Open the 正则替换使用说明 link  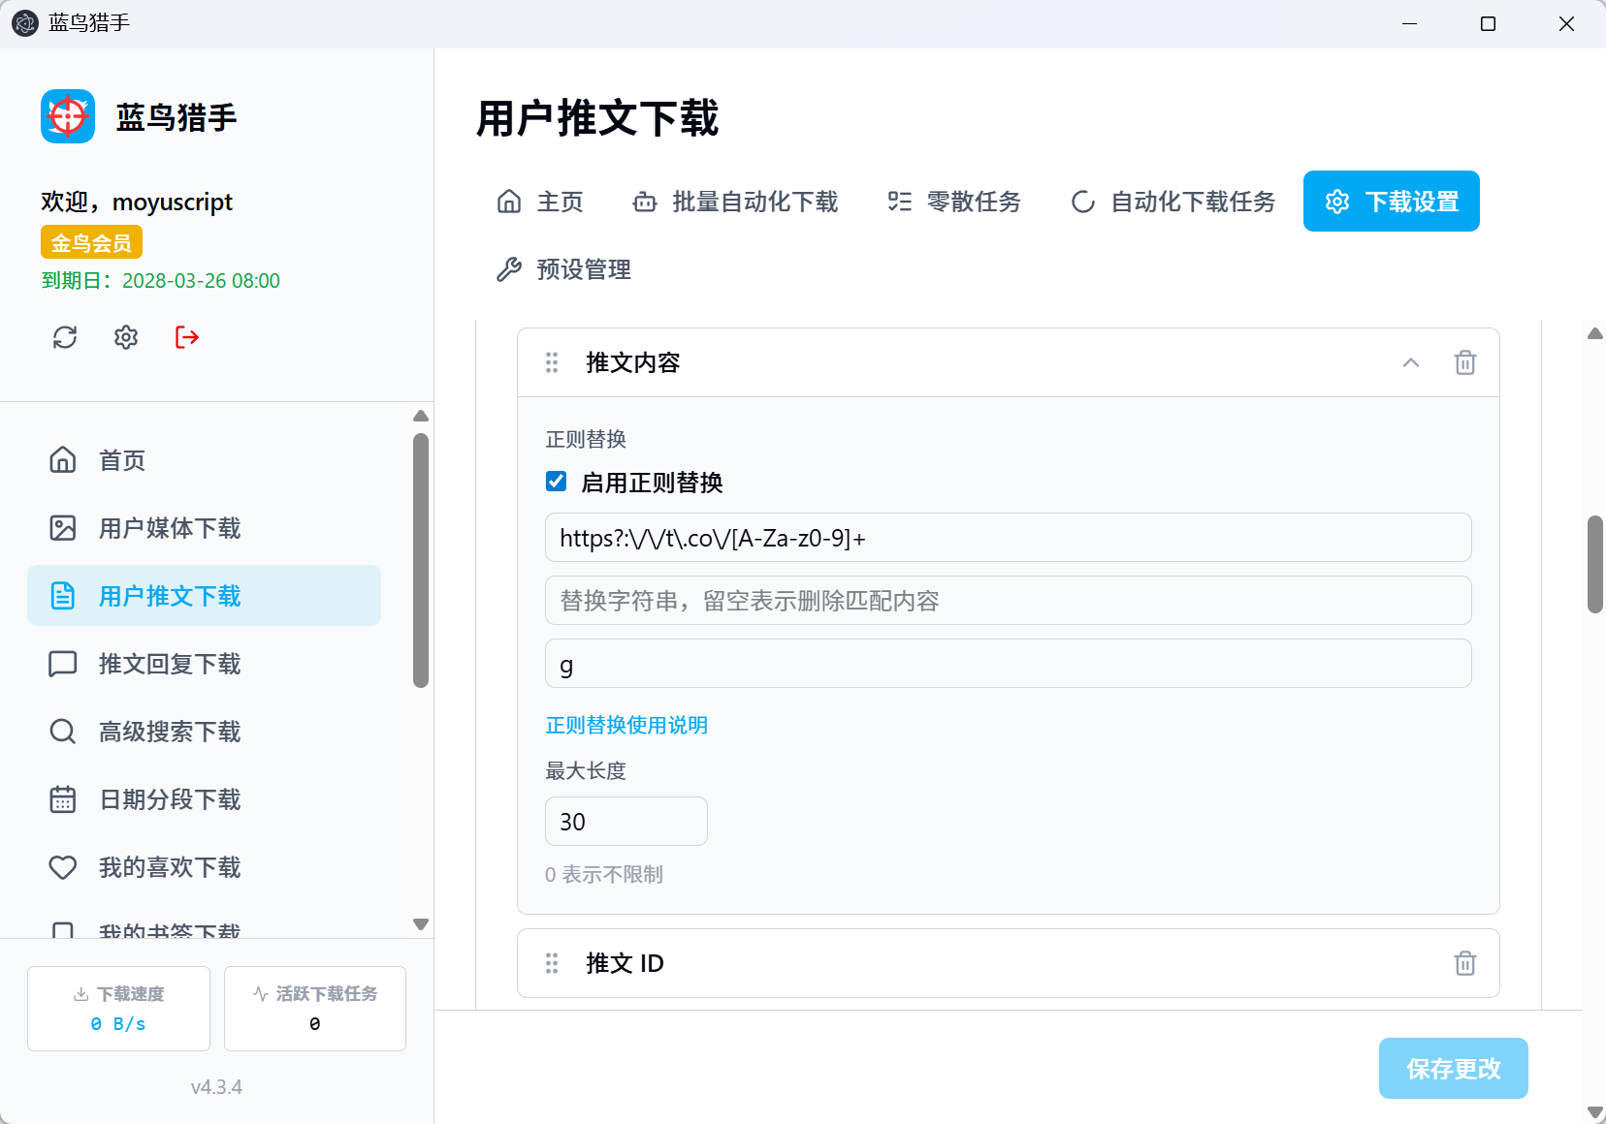[x=626, y=725]
